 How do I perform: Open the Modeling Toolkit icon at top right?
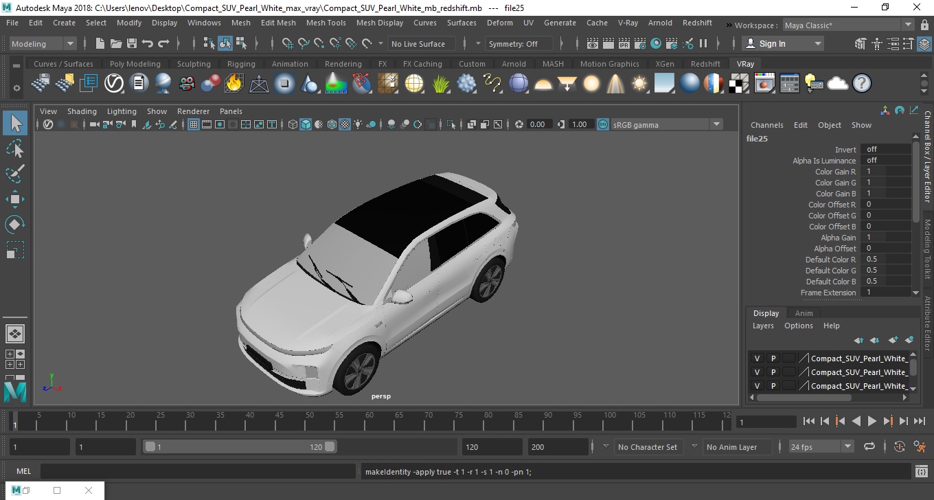click(x=861, y=43)
